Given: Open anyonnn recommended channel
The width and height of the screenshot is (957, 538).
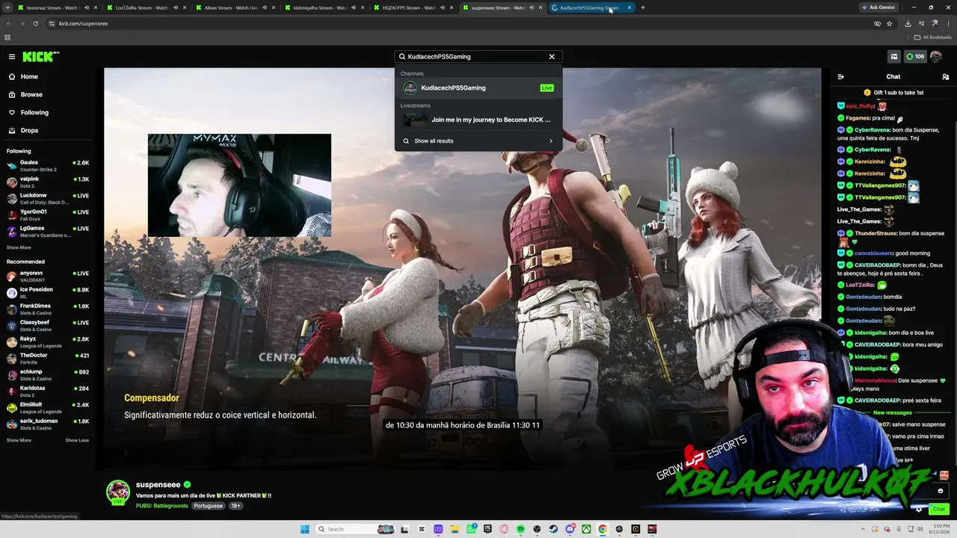Looking at the screenshot, I should point(48,276).
